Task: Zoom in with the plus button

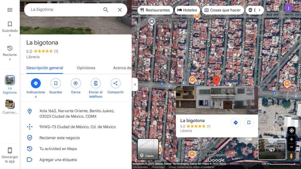Action: 291,139
